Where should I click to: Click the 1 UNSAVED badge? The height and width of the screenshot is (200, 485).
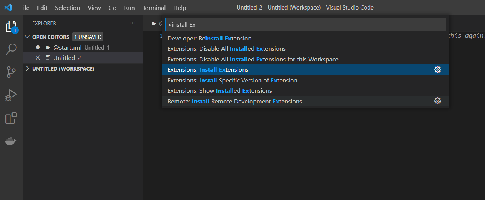tap(88, 37)
